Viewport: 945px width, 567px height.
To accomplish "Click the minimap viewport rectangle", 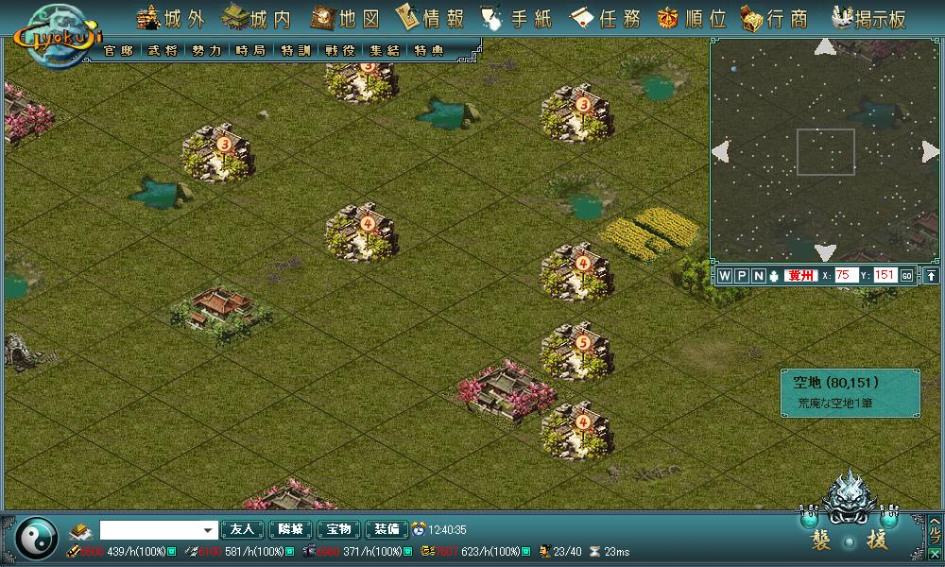I will [x=826, y=152].
